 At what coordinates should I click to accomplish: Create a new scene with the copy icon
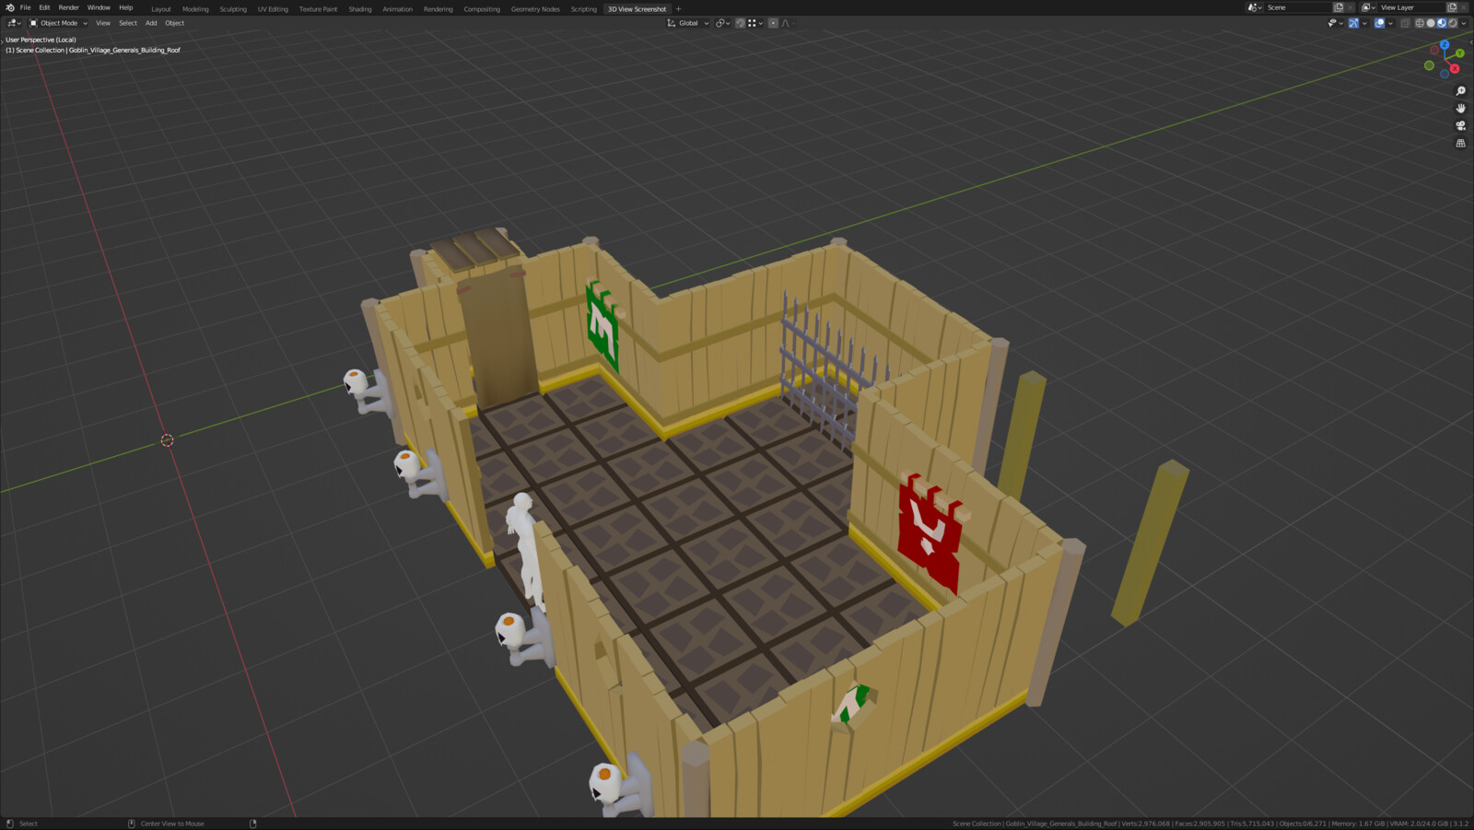[1339, 7]
